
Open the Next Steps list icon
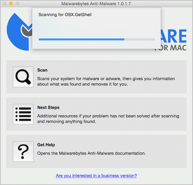click(x=23, y=114)
